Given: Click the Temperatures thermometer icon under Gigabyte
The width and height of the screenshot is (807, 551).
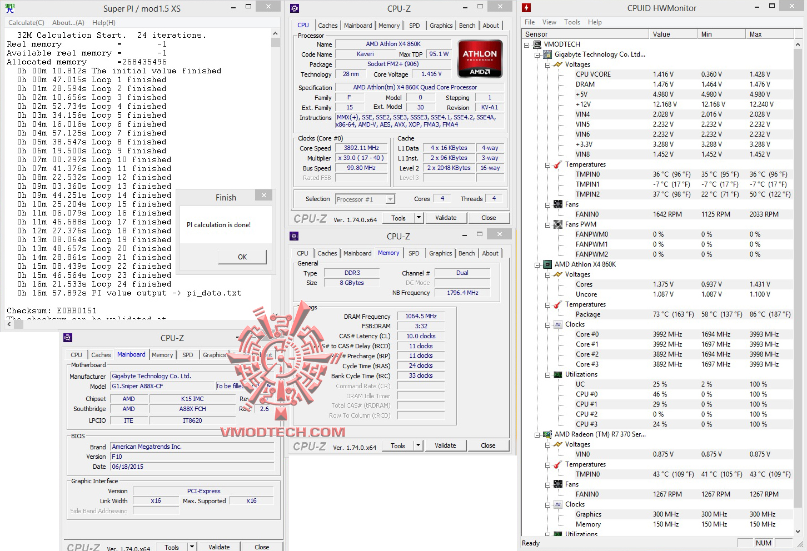Looking at the screenshot, I should 558,164.
